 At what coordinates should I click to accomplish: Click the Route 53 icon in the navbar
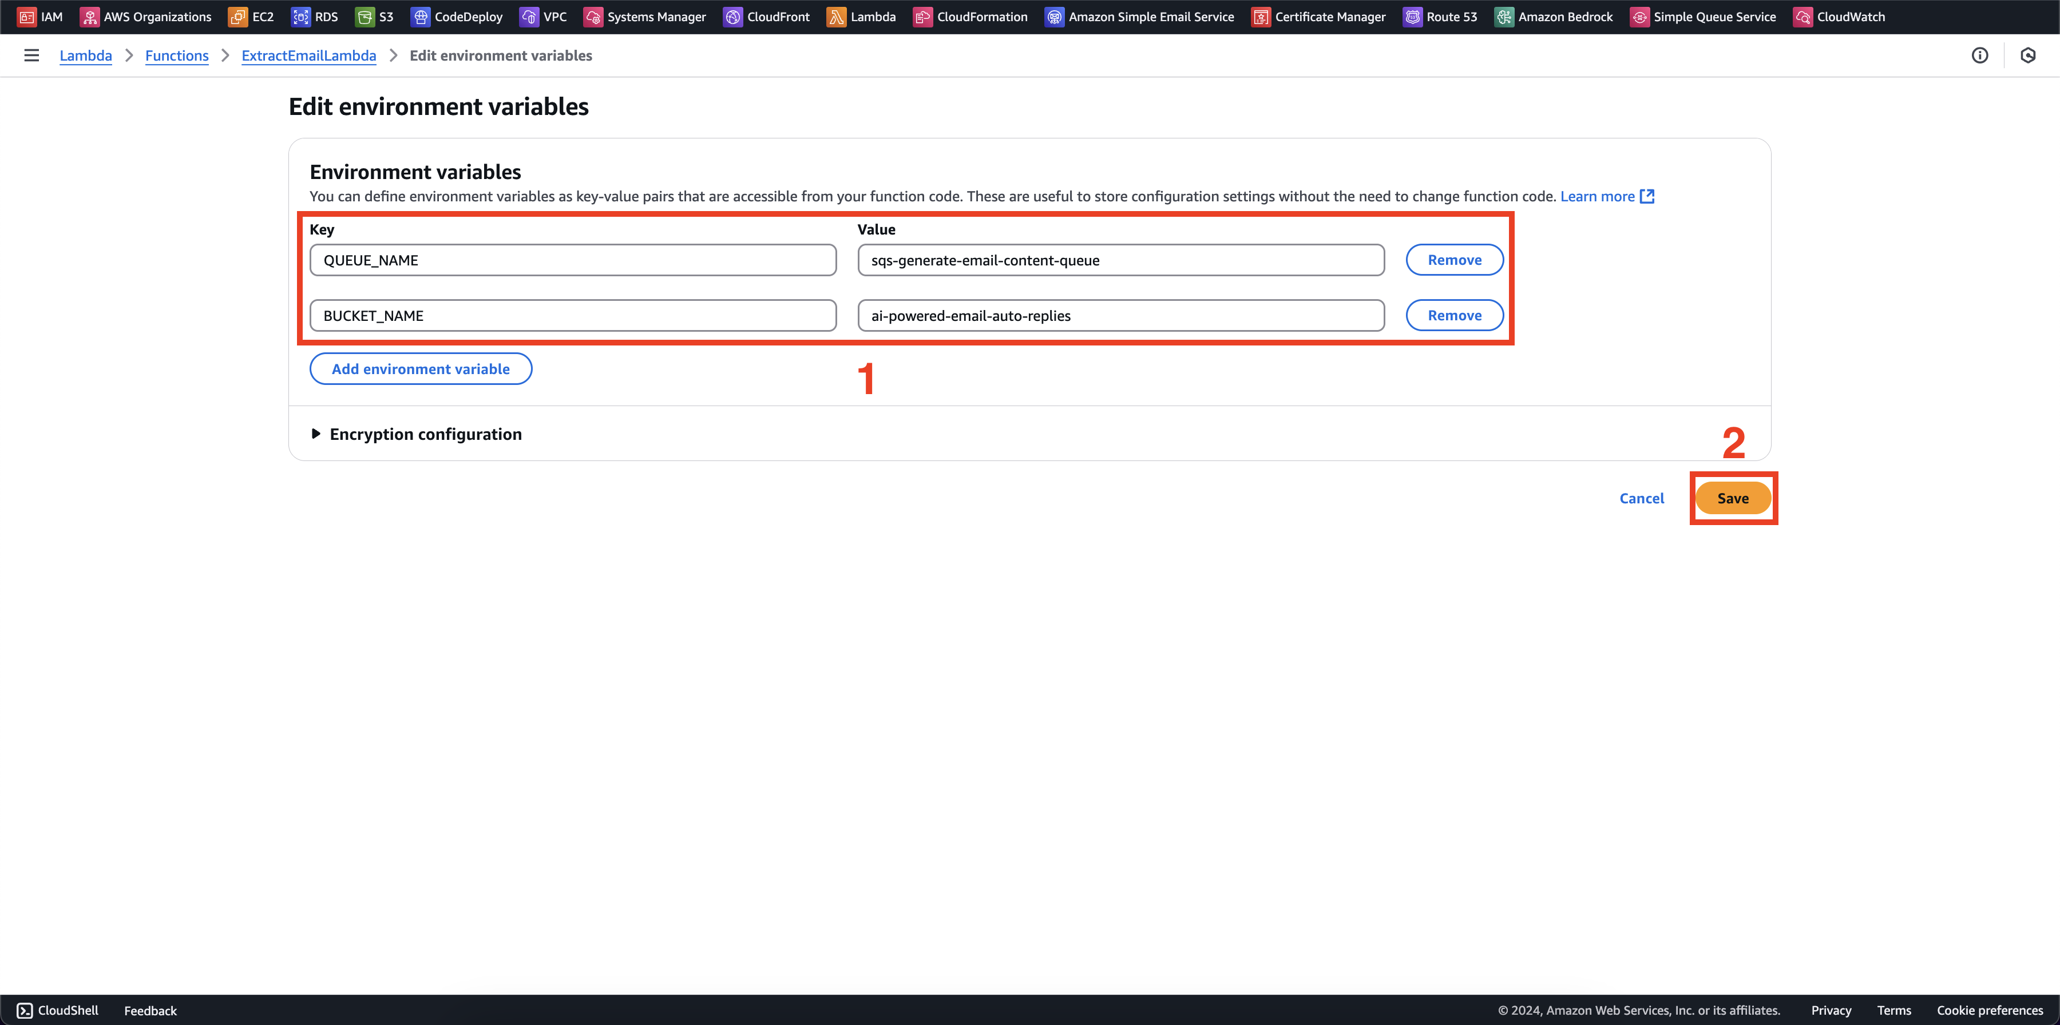pos(1411,16)
